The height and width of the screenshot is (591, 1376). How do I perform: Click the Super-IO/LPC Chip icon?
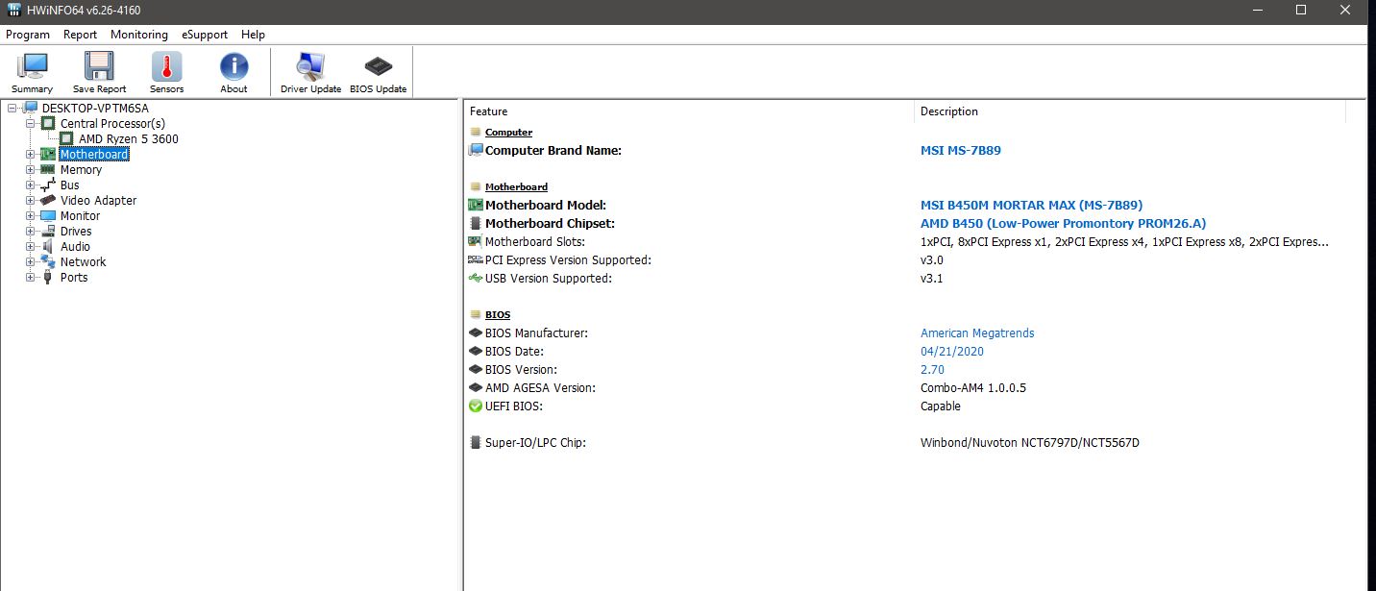tap(475, 442)
